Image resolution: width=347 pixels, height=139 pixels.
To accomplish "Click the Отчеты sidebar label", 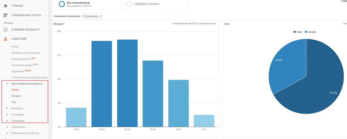I will tap(8, 23).
